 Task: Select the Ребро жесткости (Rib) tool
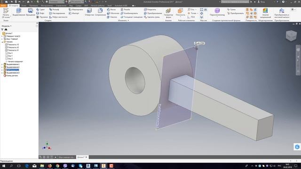[58, 17]
